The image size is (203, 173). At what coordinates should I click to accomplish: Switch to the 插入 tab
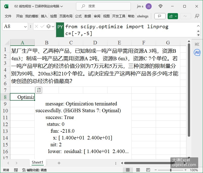(44, 16)
